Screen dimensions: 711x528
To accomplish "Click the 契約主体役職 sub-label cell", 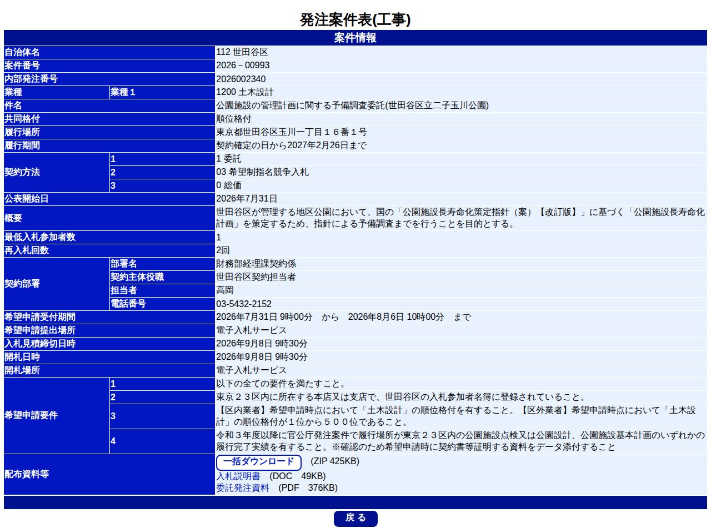I will point(162,277).
